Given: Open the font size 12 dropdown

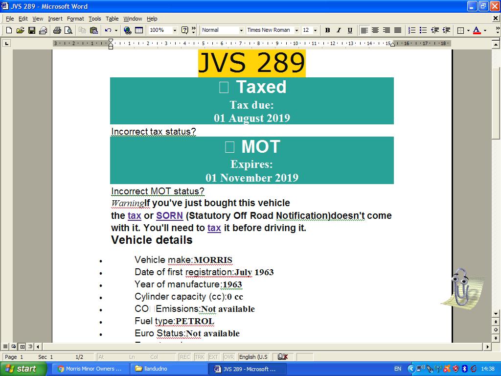Looking at the screenshot, I should coord(316,30).
